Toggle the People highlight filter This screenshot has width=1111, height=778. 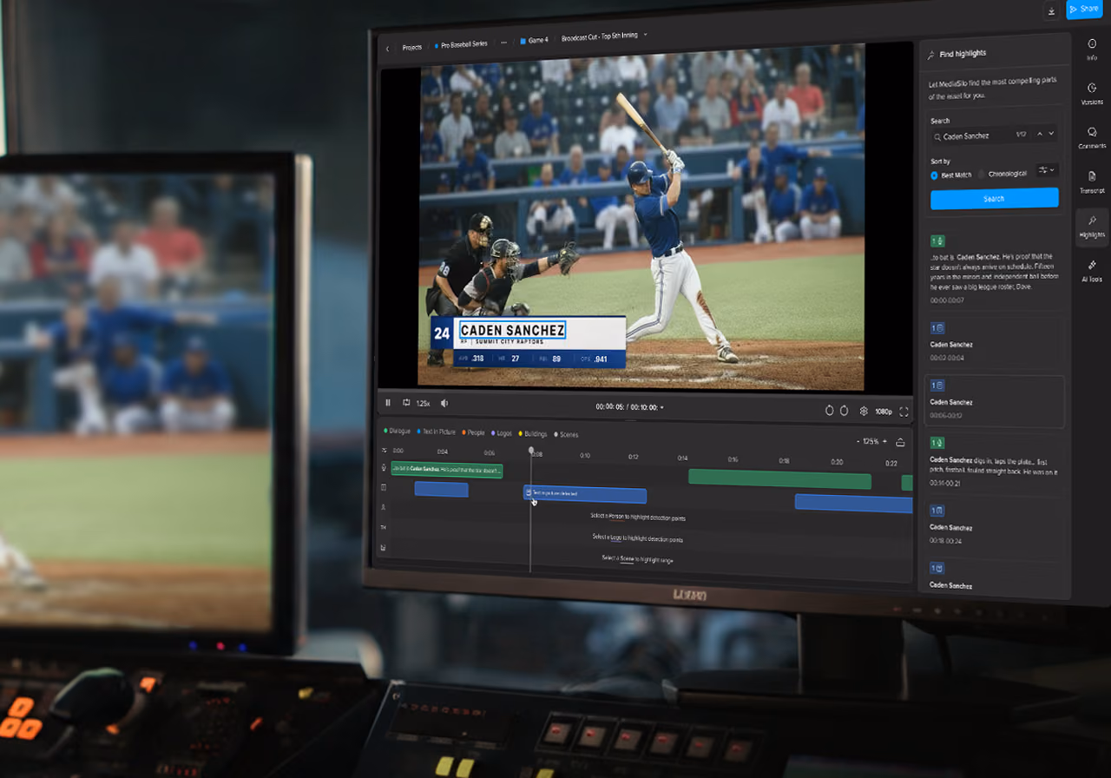coord(474,432)
